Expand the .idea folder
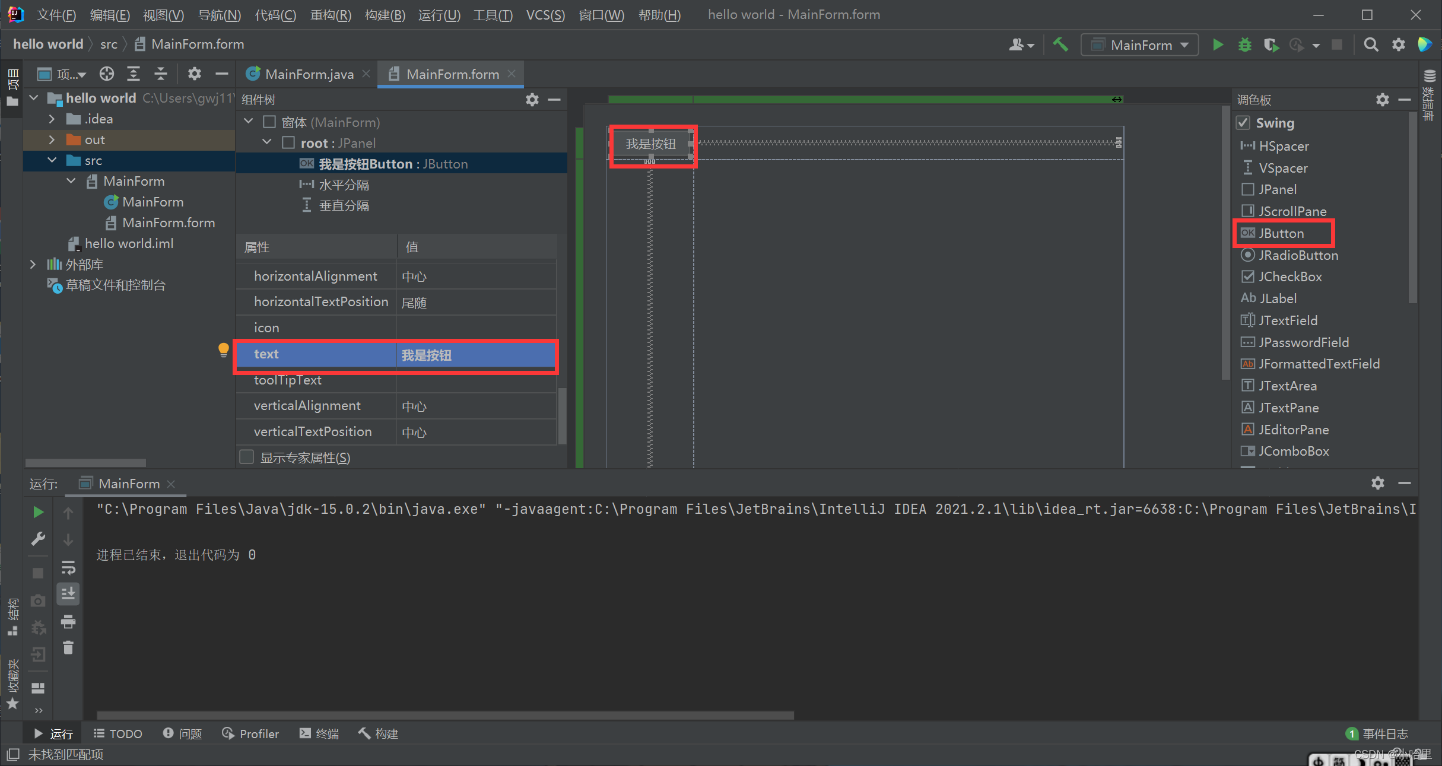The image size is (1442, 766). pyautogui.click(x=52, y=119)
